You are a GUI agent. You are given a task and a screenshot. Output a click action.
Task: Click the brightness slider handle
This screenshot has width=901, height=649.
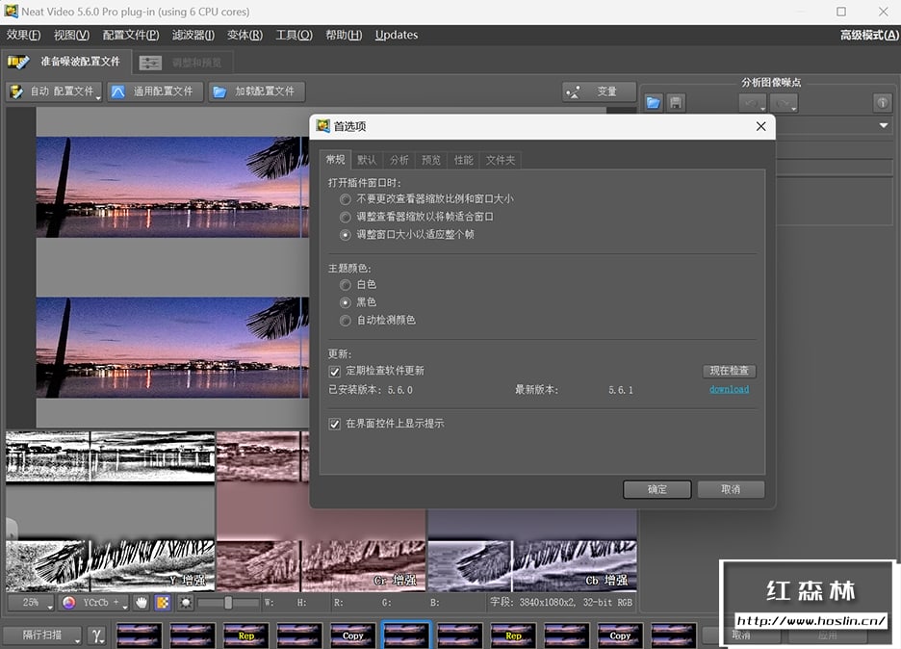pos(228,603)
